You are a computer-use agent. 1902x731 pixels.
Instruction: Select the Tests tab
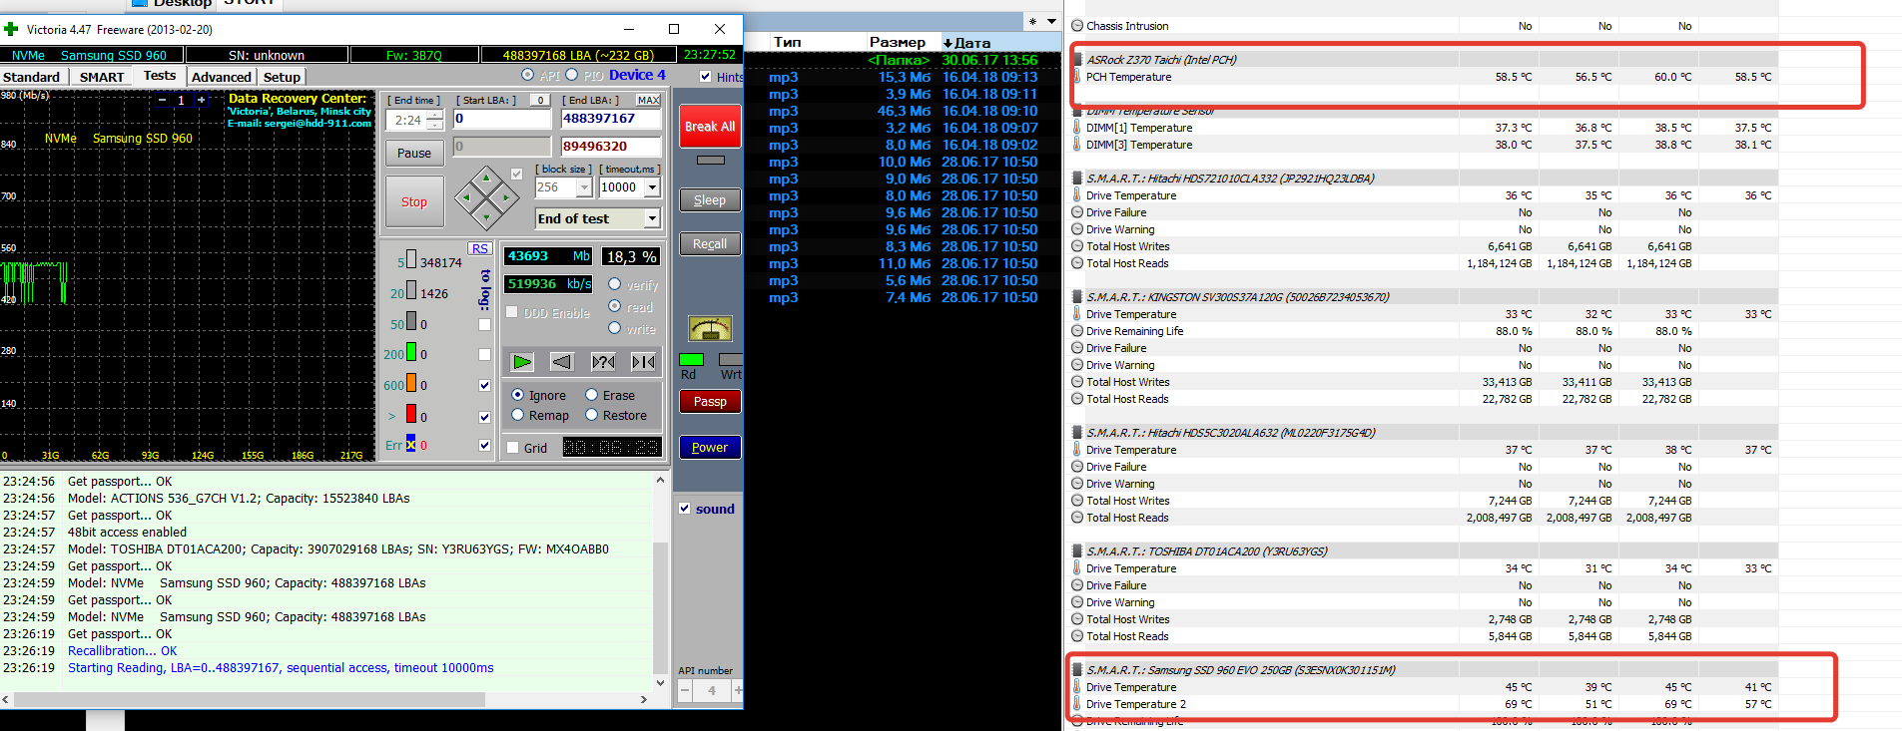pos(160,76)
